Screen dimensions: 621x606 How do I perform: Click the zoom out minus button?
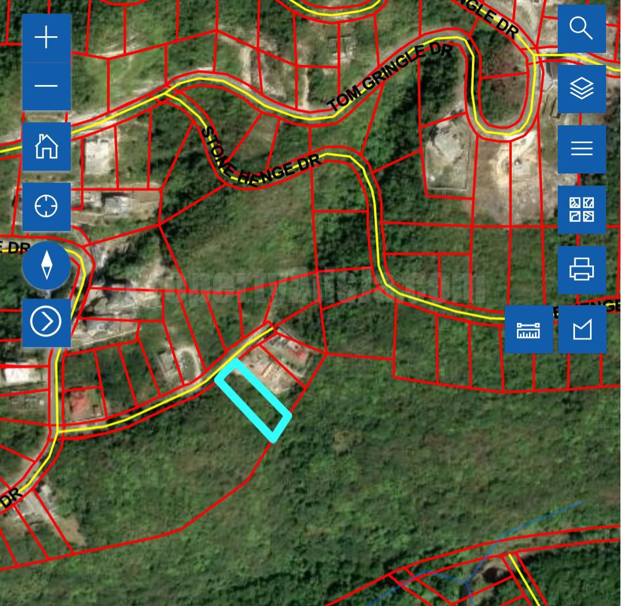click(47, 86)
